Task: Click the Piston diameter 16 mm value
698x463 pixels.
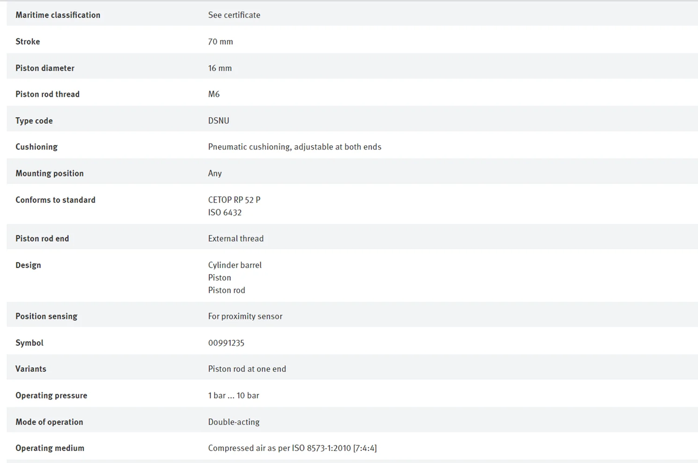Action: click(220, 68)
